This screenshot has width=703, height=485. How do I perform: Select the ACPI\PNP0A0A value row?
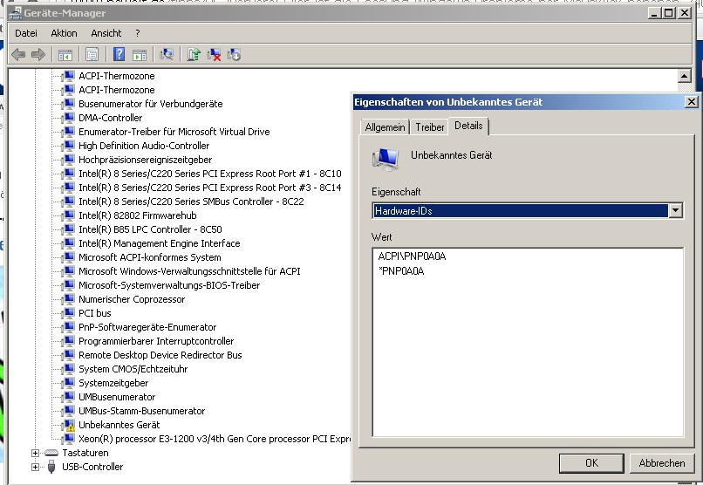click(x=412, y=256)
